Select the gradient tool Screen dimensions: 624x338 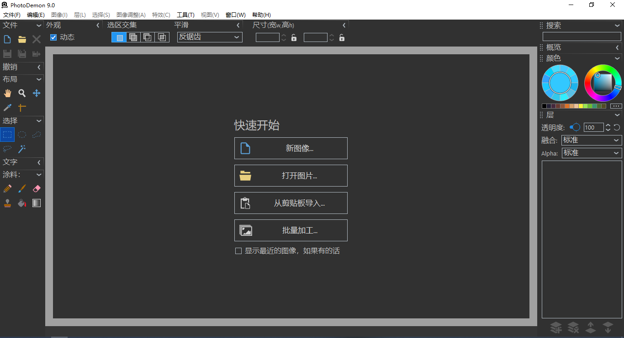point(36,203)
